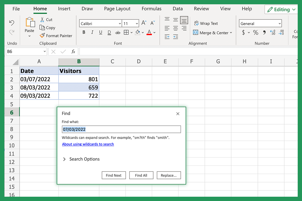Toggle italic formatting

coord(92,32)
